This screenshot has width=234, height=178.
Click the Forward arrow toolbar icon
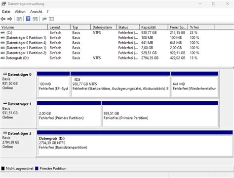(x=10, y=19)
